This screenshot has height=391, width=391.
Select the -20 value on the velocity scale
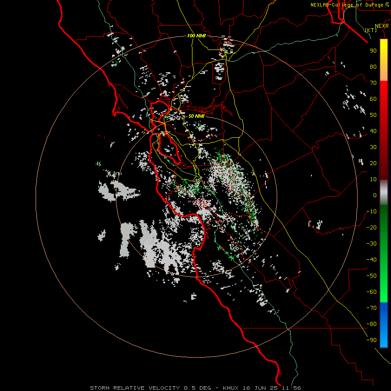click(371, 228)
